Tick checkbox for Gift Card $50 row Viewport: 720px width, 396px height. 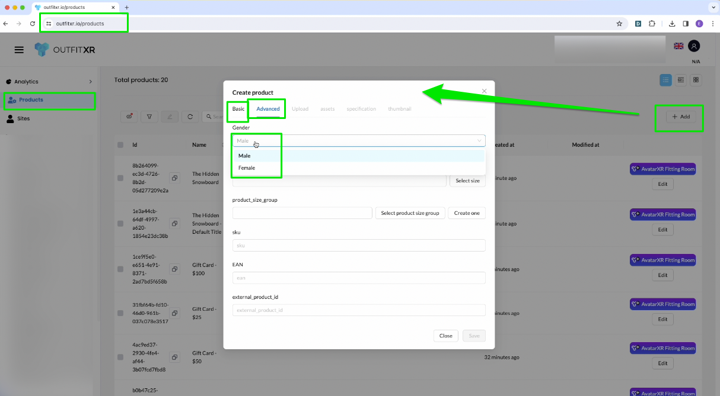[120, 358]
